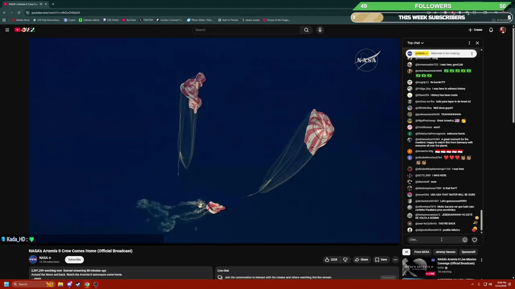Click the Create button

pyautogui.click(x=475, y=30)
